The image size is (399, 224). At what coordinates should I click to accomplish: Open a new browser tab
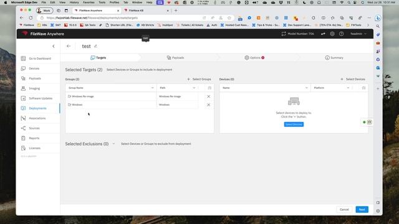tap(176, 11)
